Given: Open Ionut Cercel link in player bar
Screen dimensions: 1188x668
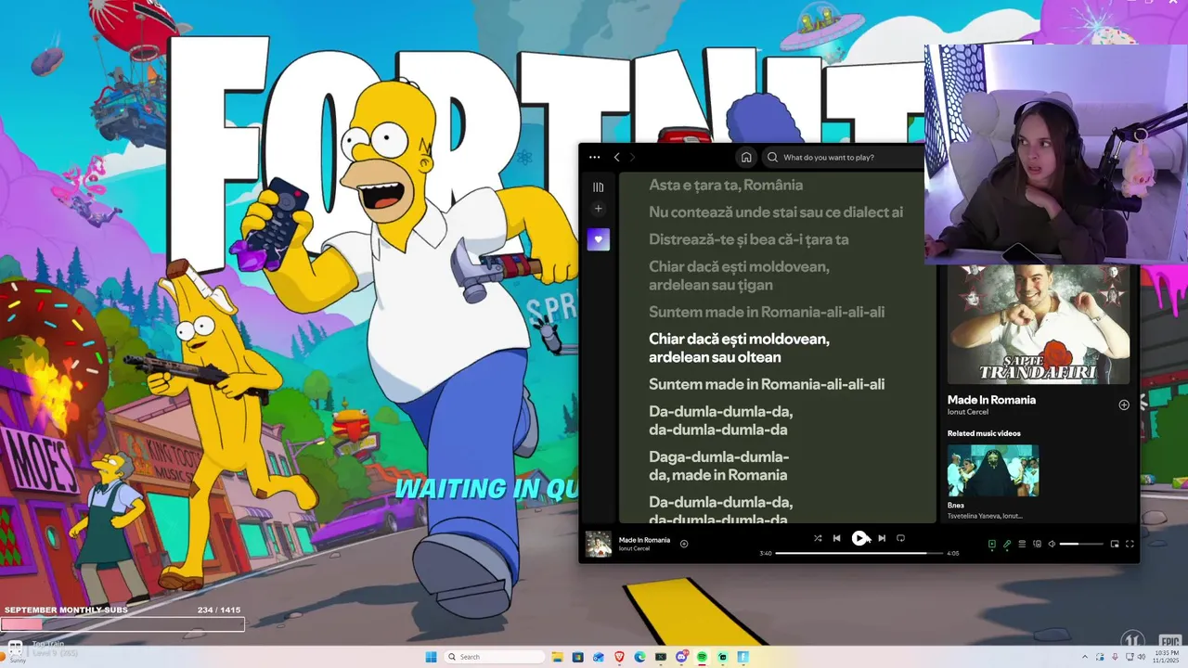Looking at the screenshot, I should (635, 549).
